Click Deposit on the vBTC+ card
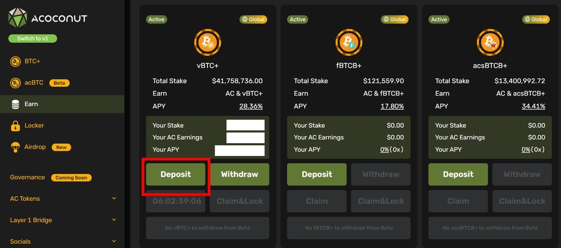Viewport: 561px width, 248px height. point(176,175)
